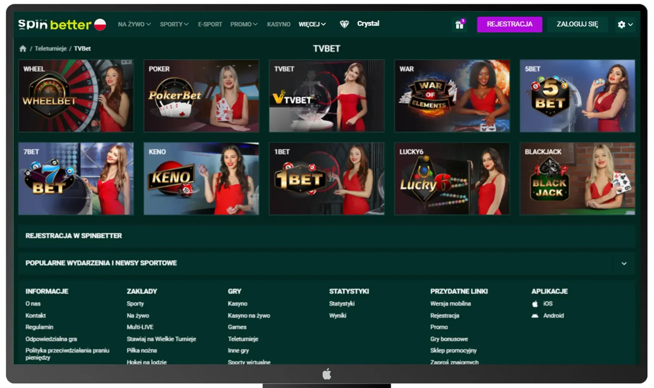Expand the Na żywo menu

pos(134,24)
